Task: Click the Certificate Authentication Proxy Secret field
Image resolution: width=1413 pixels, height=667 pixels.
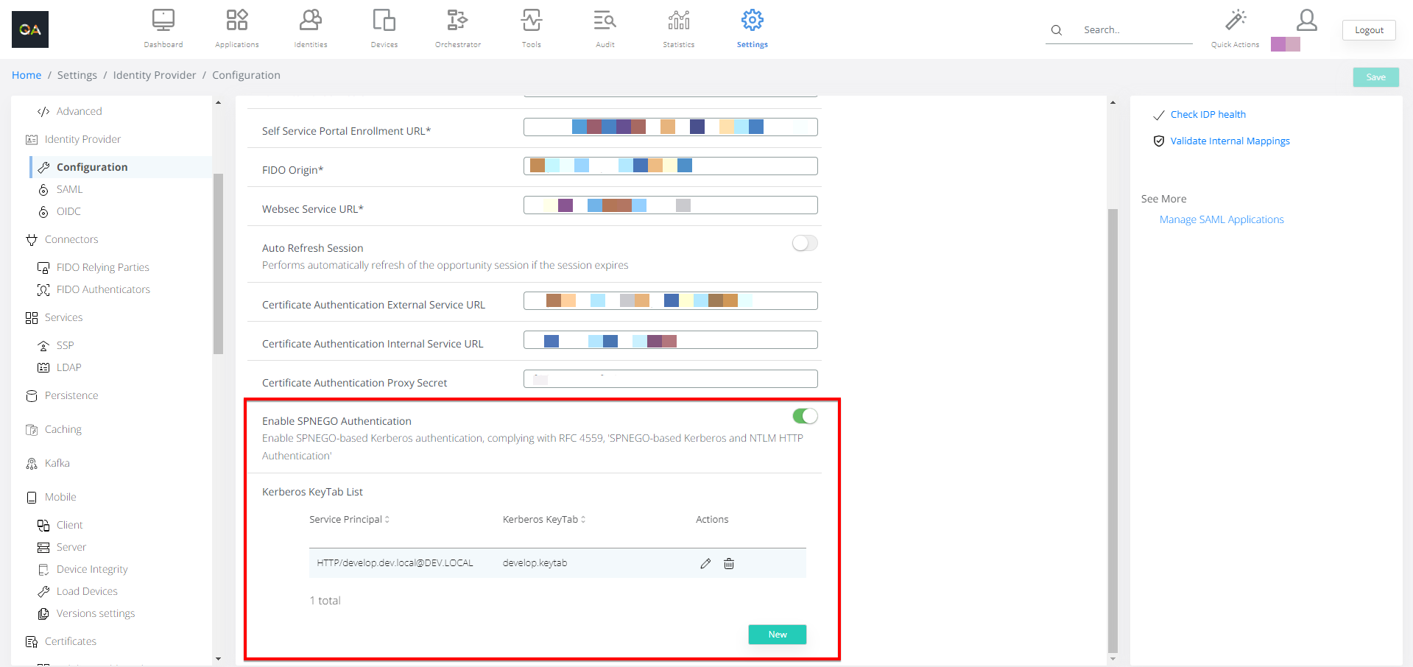Action: click(x=670, y=379)
